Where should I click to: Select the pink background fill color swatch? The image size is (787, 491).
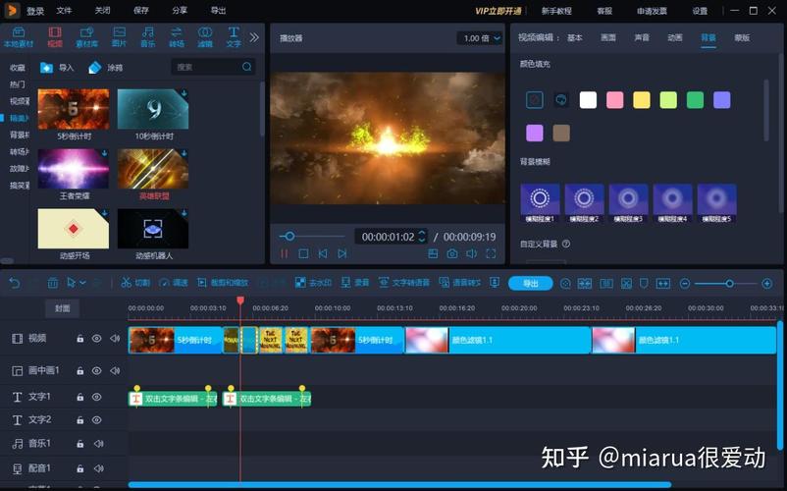tap(614, 100)
